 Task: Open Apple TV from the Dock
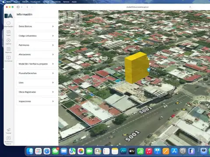[x=132, y=151]
